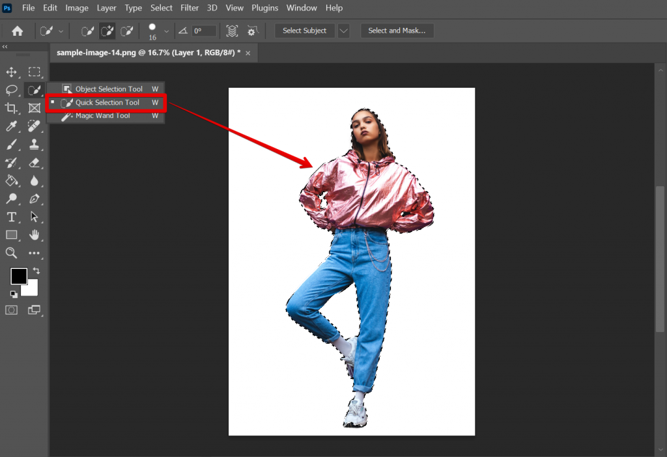Viewport: 667px width, 457px height.
Task: Select the Brush tool
Action: [x=11, y=145]
